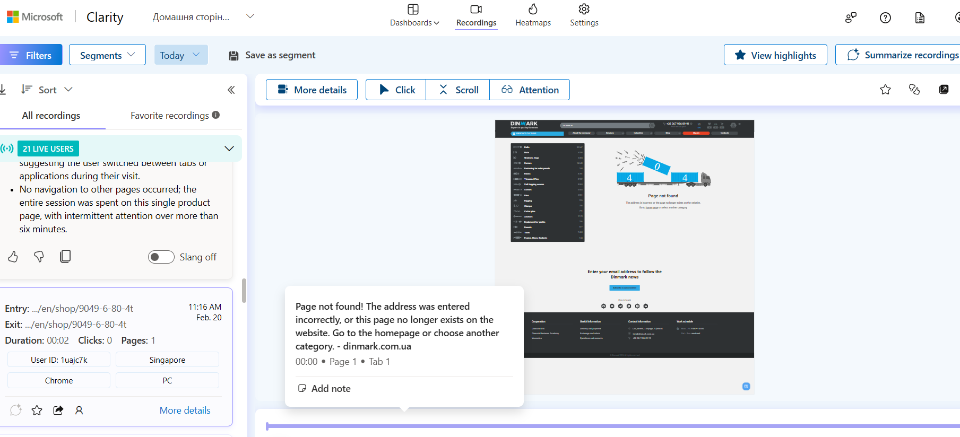This screenshot has height=437, width=960.
Task: Click the More details toolbar button
Action: pyautogui.click(x=312, y=90)
